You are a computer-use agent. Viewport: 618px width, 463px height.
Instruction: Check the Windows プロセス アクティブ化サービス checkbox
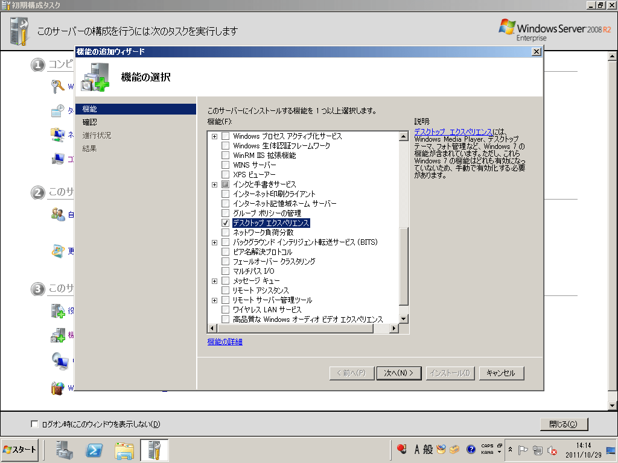click(226, 136)
